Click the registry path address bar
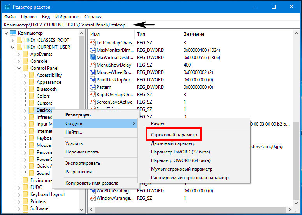Screen dimensions: 302x215 pyautogui.click(x=151, y=25)
